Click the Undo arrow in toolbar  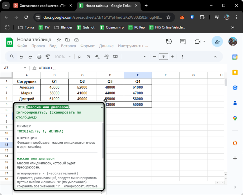[21, 57]
